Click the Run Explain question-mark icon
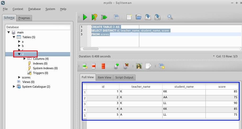The width and height of the screenshot is (242, 129). click(x=94, y=17)
